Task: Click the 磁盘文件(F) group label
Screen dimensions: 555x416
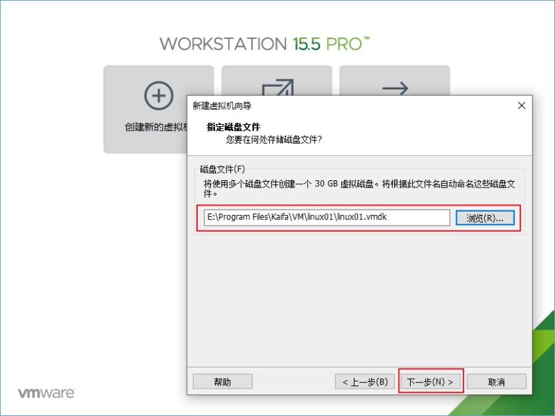Action: (222, 169)
